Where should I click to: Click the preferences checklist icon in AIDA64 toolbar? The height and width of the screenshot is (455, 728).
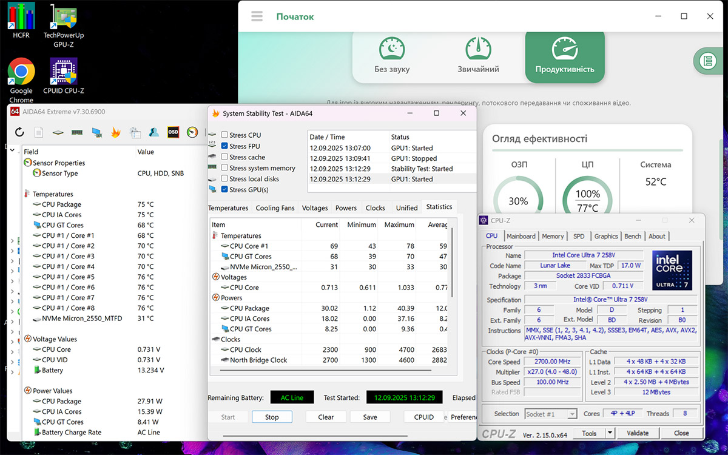click(x=135, y=132)
